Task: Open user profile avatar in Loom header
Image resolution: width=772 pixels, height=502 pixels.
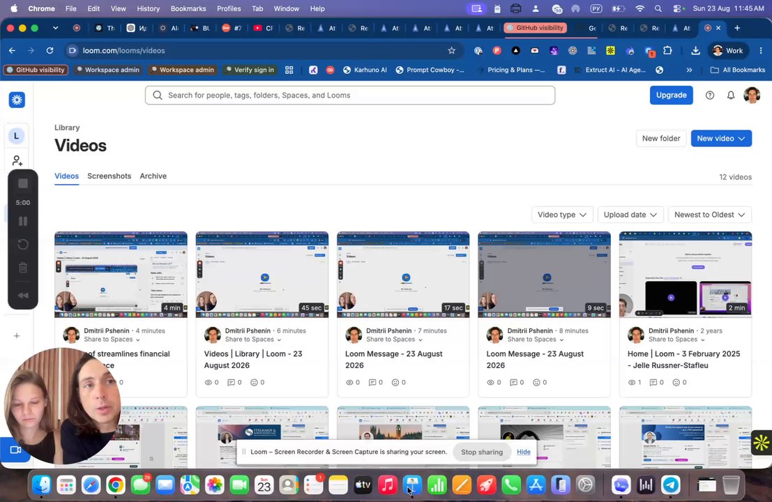Action: 752,95
